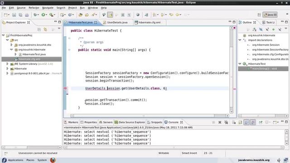Expand the Hibernate library node

(x=7, y=68)
